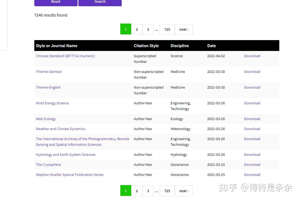This screenshot has height=200, width=300.
Task: Open the Stephan Mueller Special Publication Series page
Action: 69,175
